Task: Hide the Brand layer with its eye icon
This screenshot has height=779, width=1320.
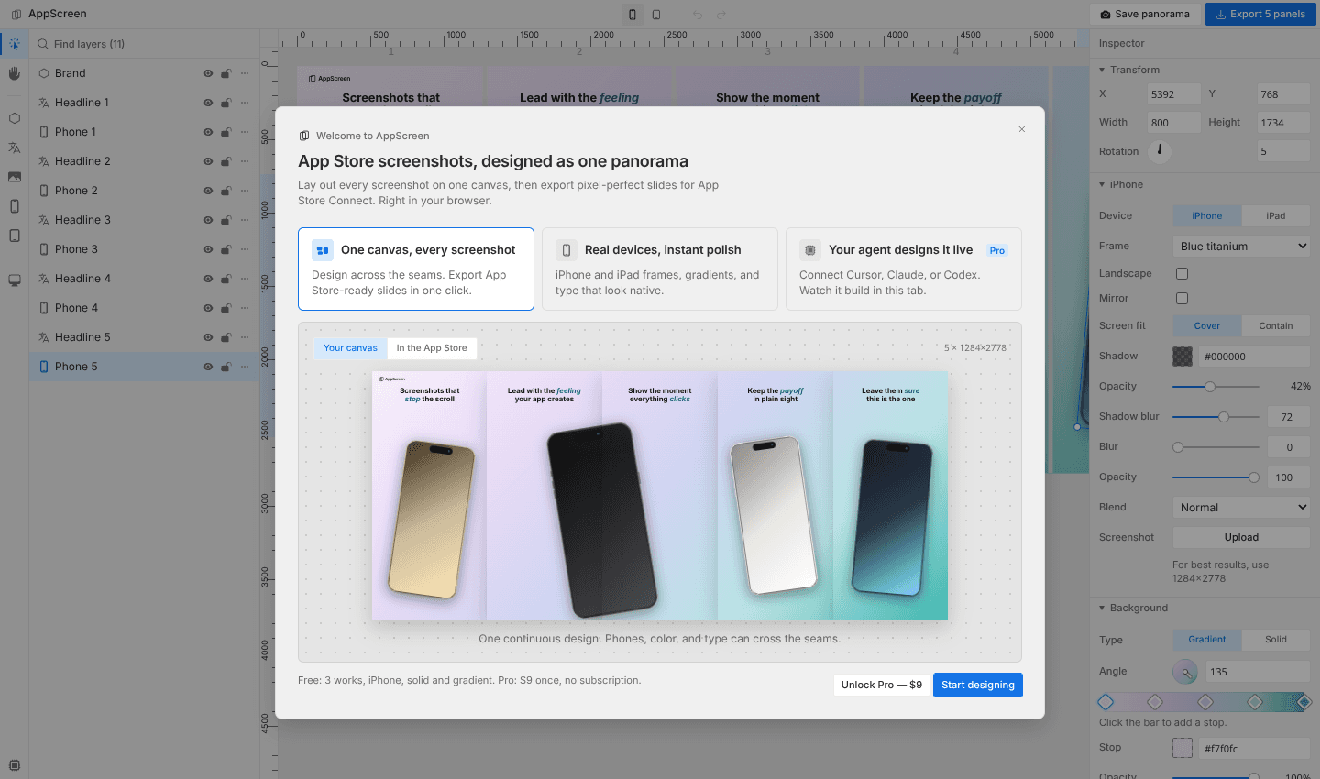Action: coord(208,73)
